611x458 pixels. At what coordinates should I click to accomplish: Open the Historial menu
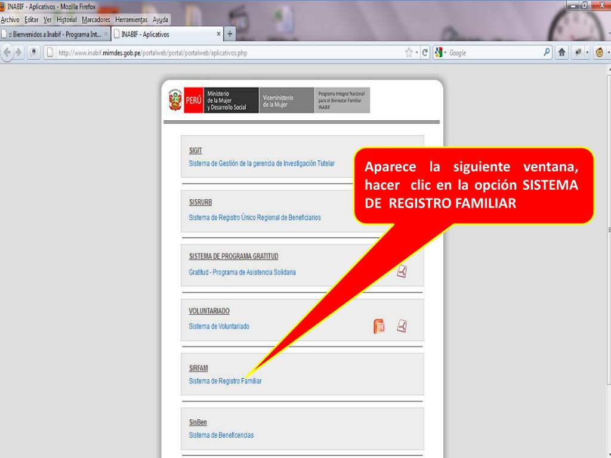click(x=67, y=20)
